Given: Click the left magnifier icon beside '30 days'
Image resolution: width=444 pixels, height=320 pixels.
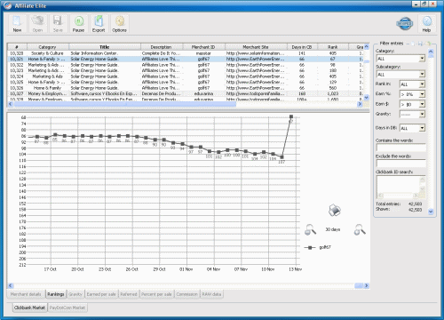Looking at the screenshot, I should pos(310,229).
